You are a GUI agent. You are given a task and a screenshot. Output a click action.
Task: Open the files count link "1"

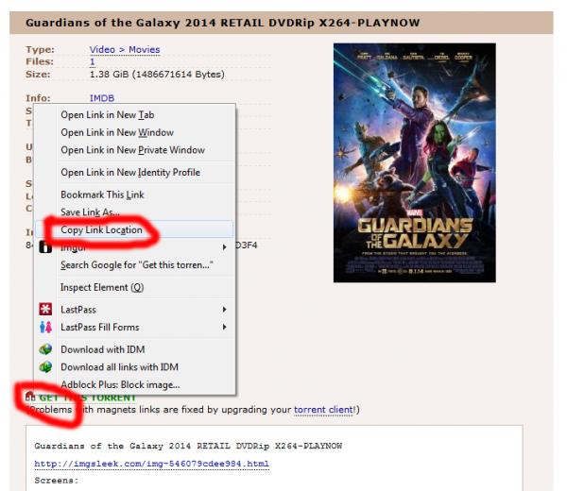(93, 61)
